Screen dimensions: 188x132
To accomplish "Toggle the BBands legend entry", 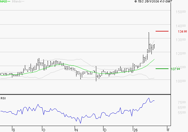I will pos(16,1).
